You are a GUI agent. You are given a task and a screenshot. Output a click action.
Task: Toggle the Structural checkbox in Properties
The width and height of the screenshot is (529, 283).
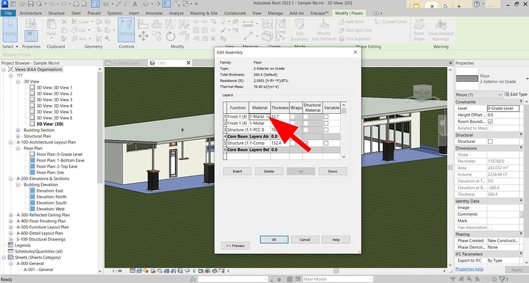(491, 141)
